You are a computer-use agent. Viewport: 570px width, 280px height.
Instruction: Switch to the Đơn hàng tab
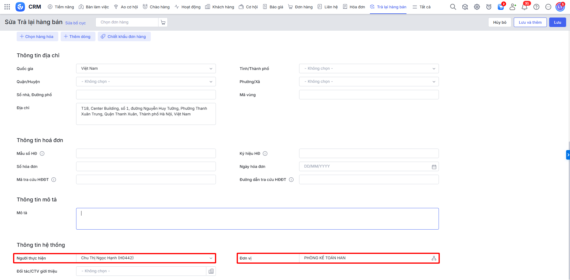(x=300, y=7)
